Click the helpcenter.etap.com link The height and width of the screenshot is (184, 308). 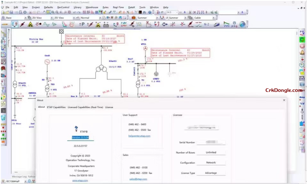click(140, 136)
